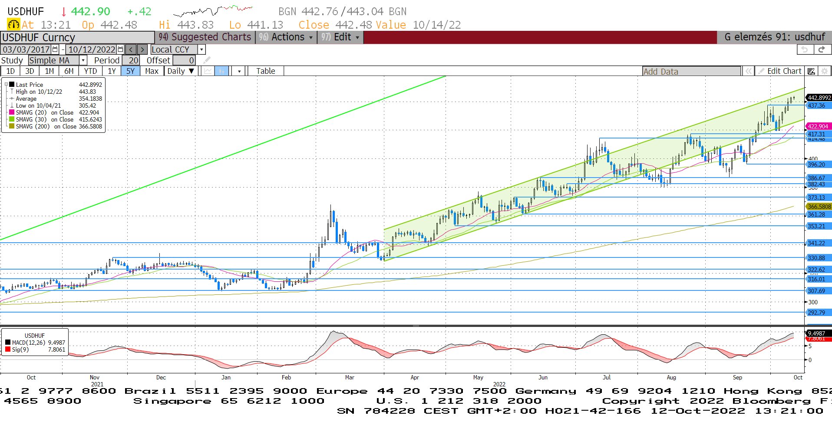Click the redo arrow icon
This screenshot has height=435, width=832.
[822, 49]
